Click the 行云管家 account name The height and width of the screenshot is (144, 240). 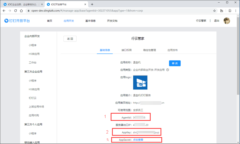pyautogui.click(x=201, y=20)
